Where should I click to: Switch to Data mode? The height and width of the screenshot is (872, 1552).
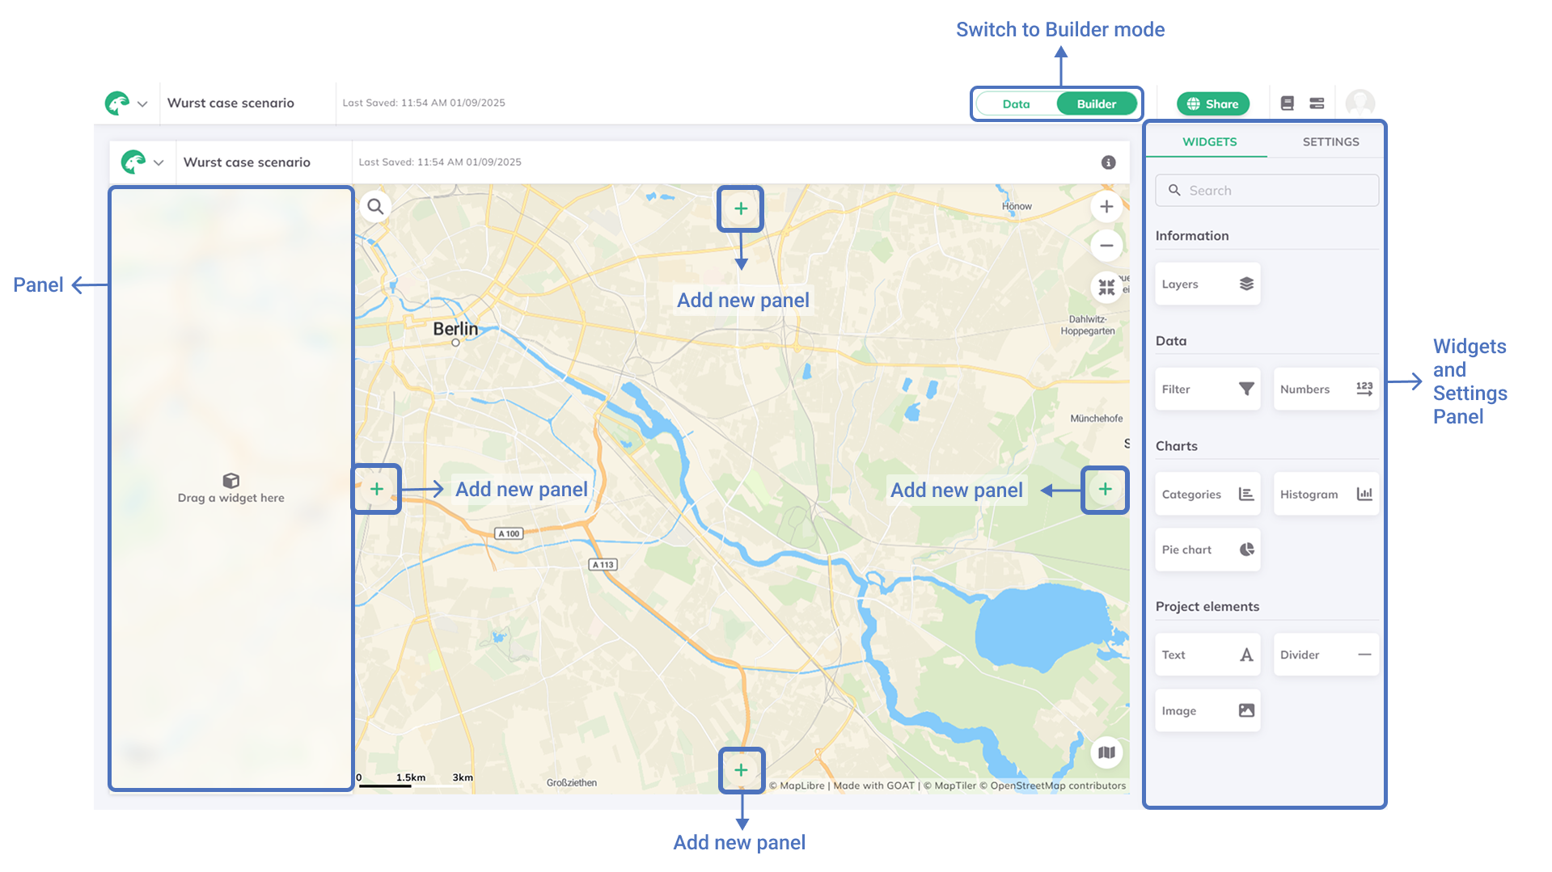tap(1016, 103)
